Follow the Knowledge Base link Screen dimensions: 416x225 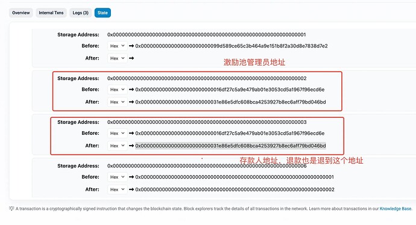(x=396, y=209)
